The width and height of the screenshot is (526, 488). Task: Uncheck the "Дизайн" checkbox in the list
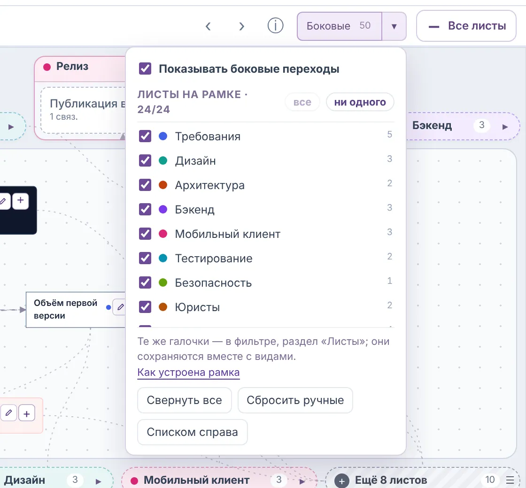[x=145, y=160]
